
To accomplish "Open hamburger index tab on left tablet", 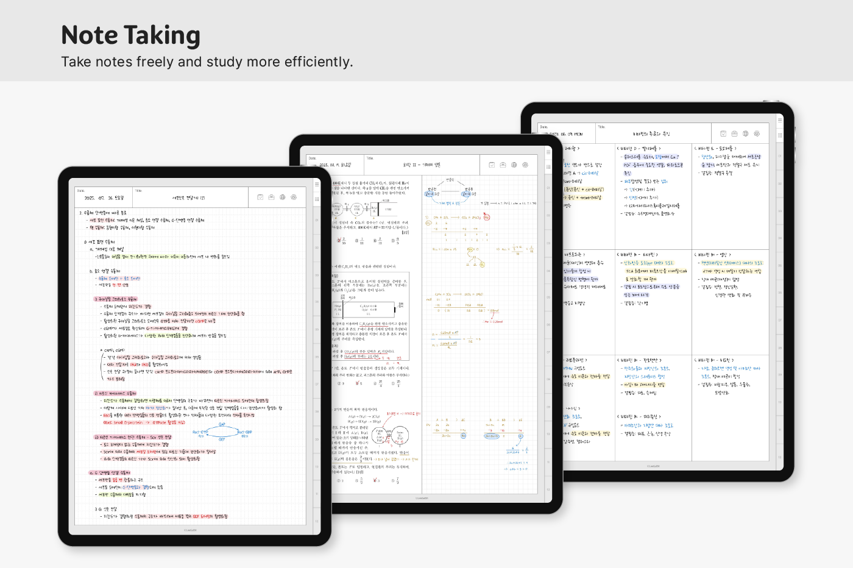I will click(x=317, y=185).
